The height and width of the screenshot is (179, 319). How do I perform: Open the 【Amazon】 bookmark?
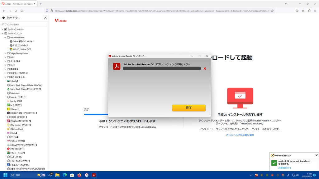pyautogui.click(x=13, y=93)
